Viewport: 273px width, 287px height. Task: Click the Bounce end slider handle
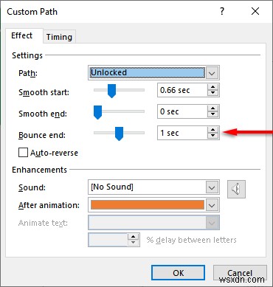[119, 134]
